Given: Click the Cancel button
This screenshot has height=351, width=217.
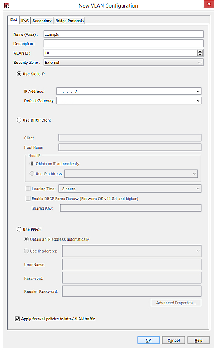Looking at the screenshot, I should (174, 340).
